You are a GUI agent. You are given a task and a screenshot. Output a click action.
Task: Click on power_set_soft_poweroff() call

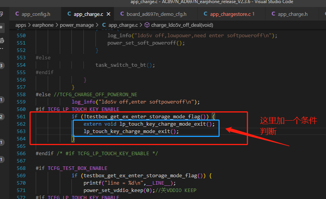tap(146, 43)
